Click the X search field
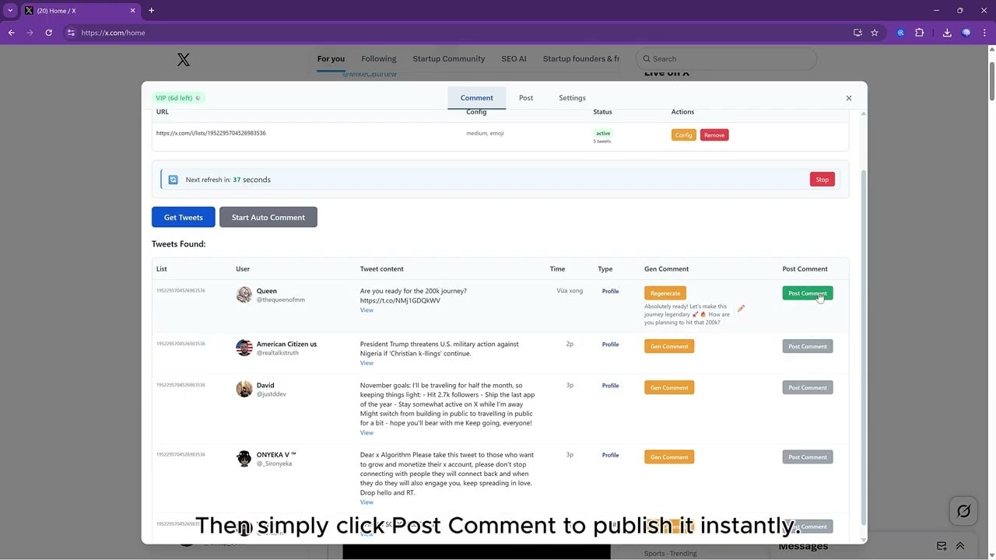Screen dimensions: 996x560 coord(726,59)
